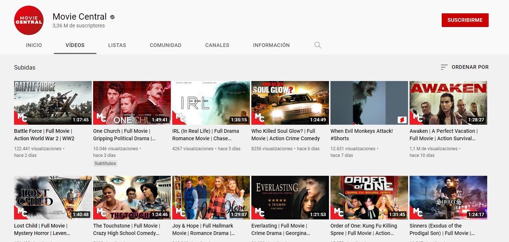Switch to the INICIO tab
This screenshot has height=242, width=509.
point(34,45)
